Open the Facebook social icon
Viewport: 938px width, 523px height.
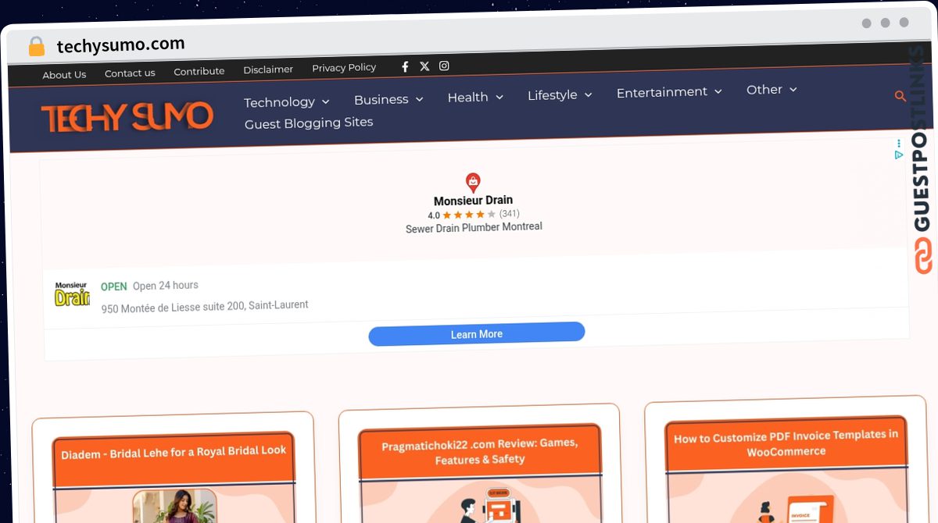[405, 66]
